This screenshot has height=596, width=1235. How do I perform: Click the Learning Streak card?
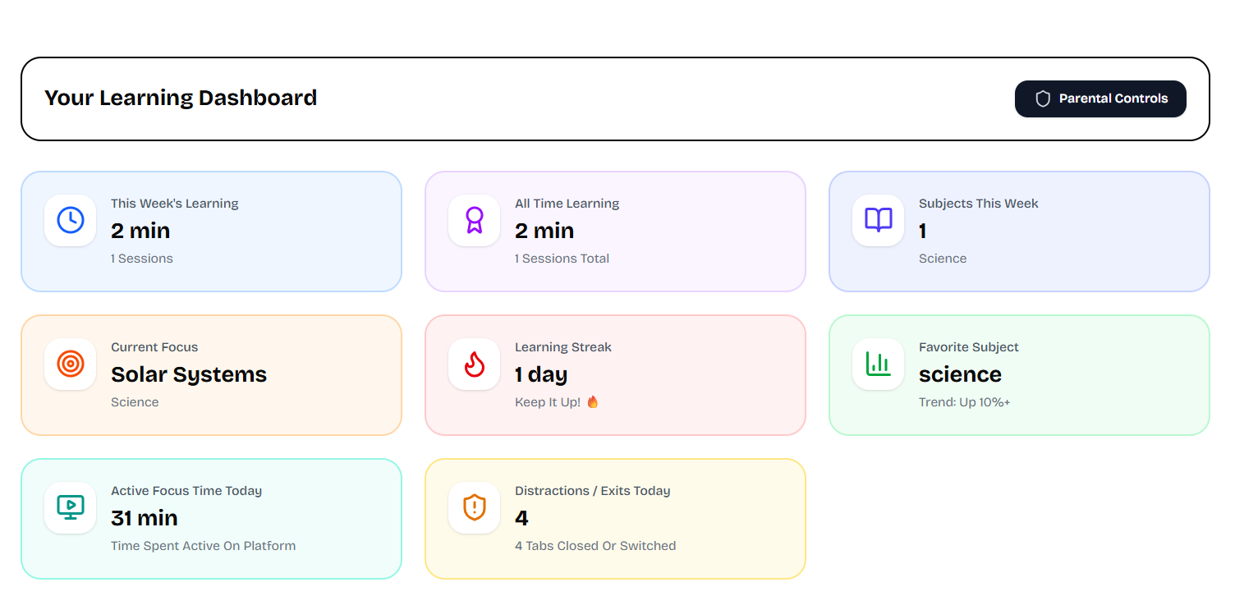click(x=616, y=374)
